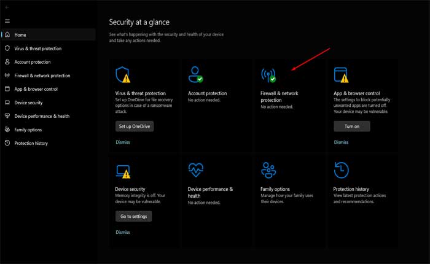Open the Account protection person icon tile
This screenshot has width=430, height=264.
pos(195,75)
